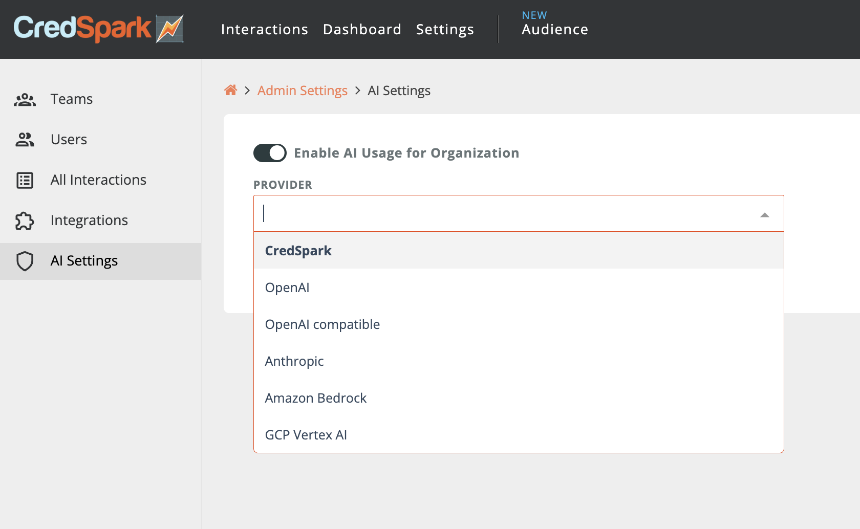Screen dimensions: 860x529
Task: Open the Dashboard top menu
Action: pyautogui.click(x=362, y=29)
